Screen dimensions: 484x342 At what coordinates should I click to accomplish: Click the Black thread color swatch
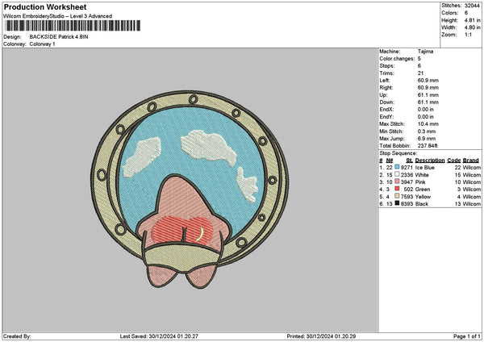(x=397, y=203)
